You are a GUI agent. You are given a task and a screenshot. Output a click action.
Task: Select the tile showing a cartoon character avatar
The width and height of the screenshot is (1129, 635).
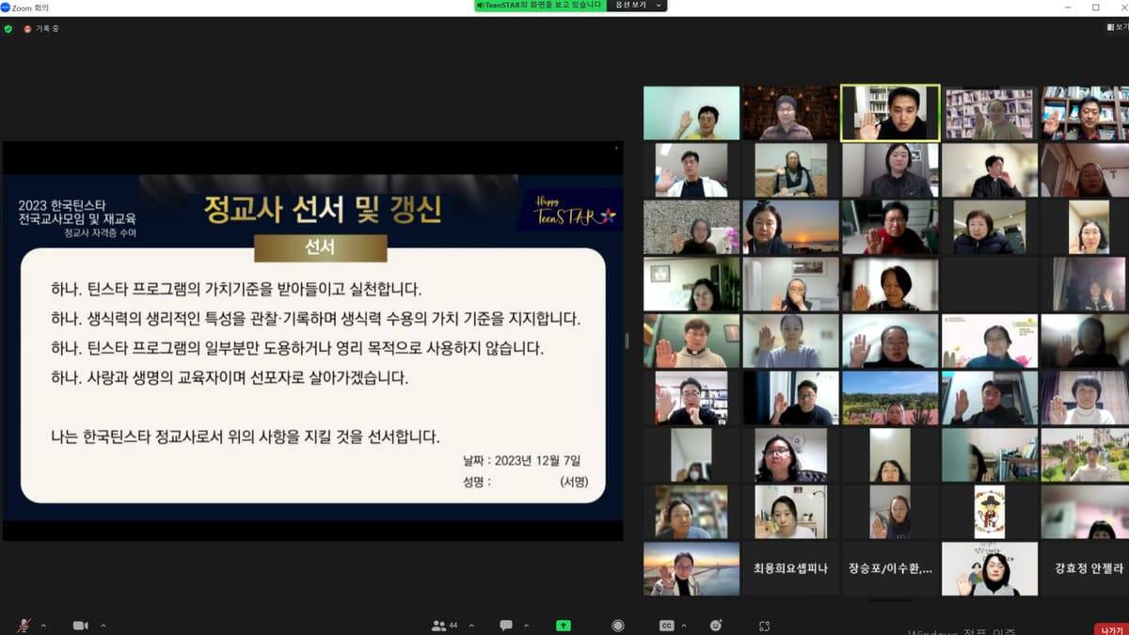(990, 512)
